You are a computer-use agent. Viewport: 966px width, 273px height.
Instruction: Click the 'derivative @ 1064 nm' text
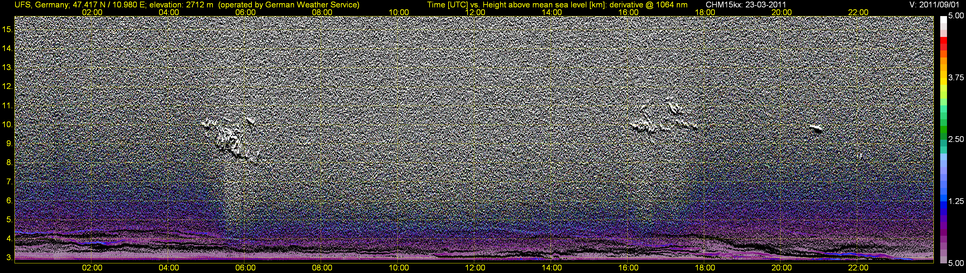[x=649, y=5]
